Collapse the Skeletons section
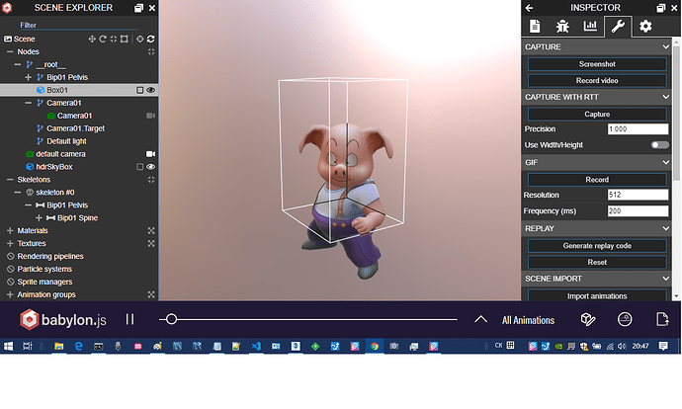 [x=10, y=180]
